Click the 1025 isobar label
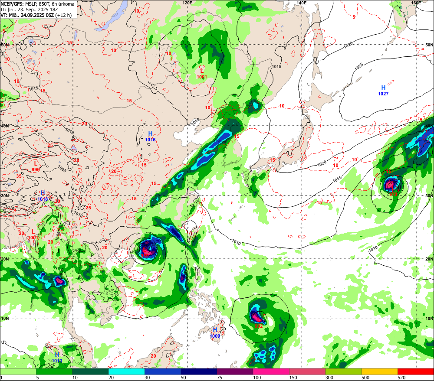 coord(359,66)
